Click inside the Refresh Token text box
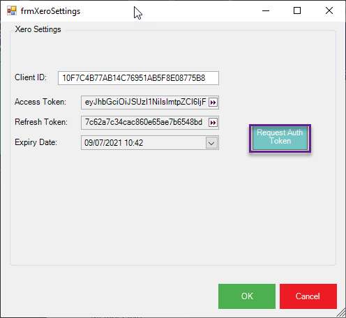The image size is (346, 318). [x=144, y=123]
